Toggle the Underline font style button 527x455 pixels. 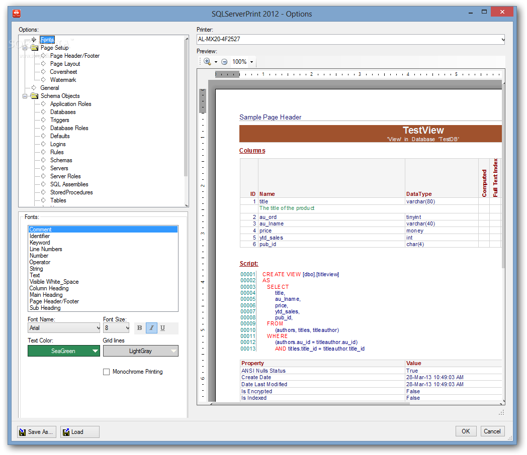click(x=162, y=328)
